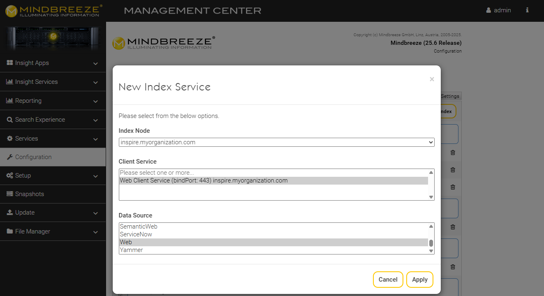Screen dimensions: 544x296
Task: Click the Setup gears icon
Action: coord(10,176)
